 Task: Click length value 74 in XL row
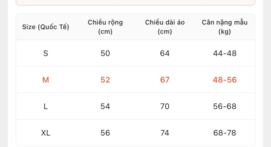click(165, 133)
